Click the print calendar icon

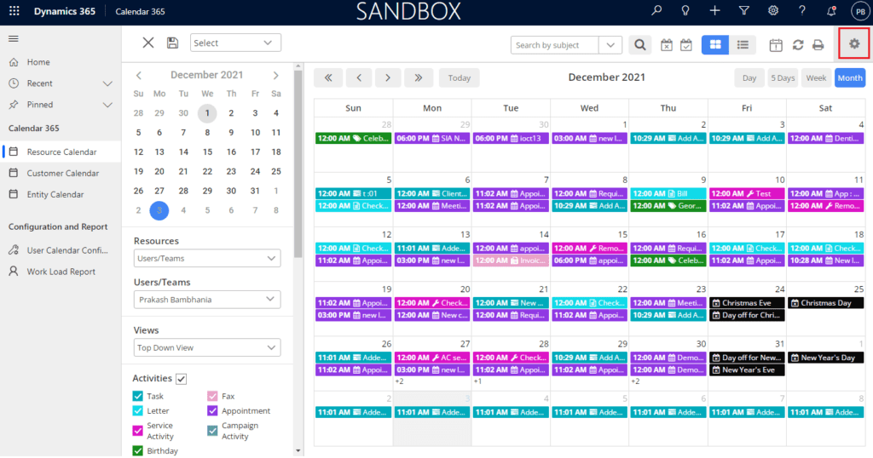pyautogui.click(x=818, y=45)
